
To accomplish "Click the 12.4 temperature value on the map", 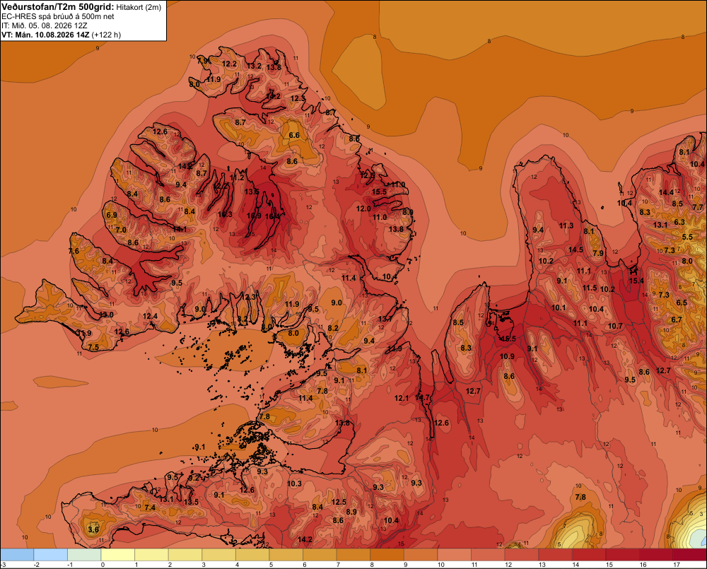I will (150, 316).
